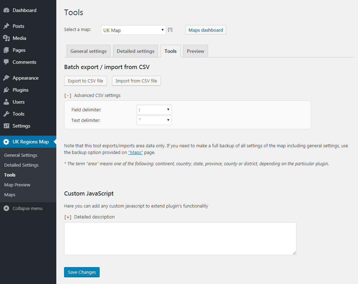Click the Appearance paintbrush icon
The image size is (358, 284).
(x=6, y=78)
